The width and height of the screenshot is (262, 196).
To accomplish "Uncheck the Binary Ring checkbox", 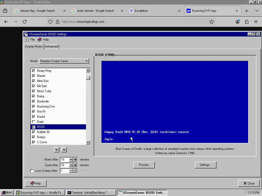I will pyautogui.click(x=34, y=71).
